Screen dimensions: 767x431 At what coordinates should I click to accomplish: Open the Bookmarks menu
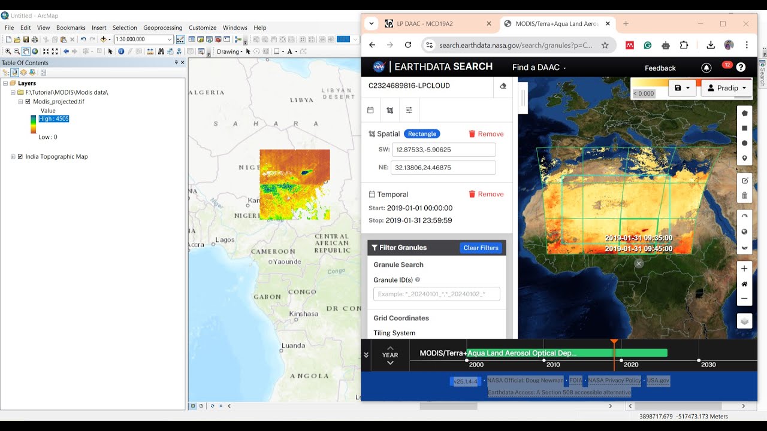tap(71, 28)
